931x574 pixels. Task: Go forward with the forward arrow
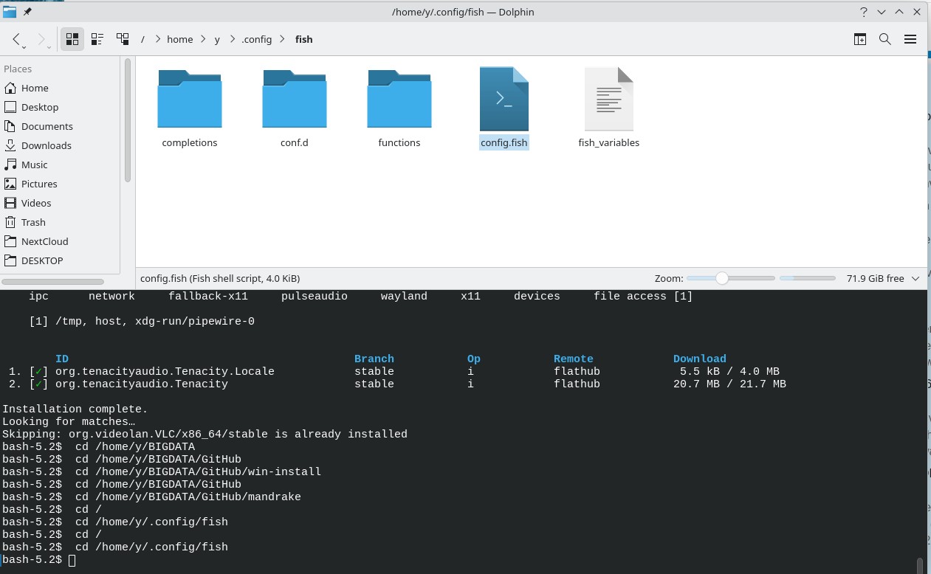tap(41, 39)
